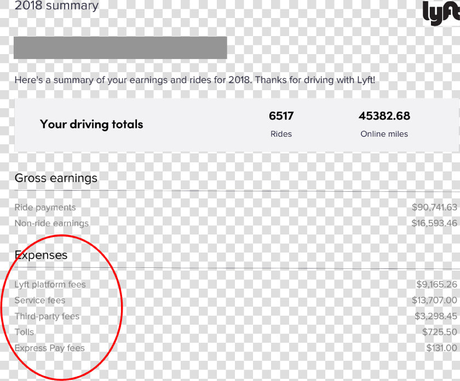
Task: Click the gray redacted name bar
Action: tap(120, 48)
